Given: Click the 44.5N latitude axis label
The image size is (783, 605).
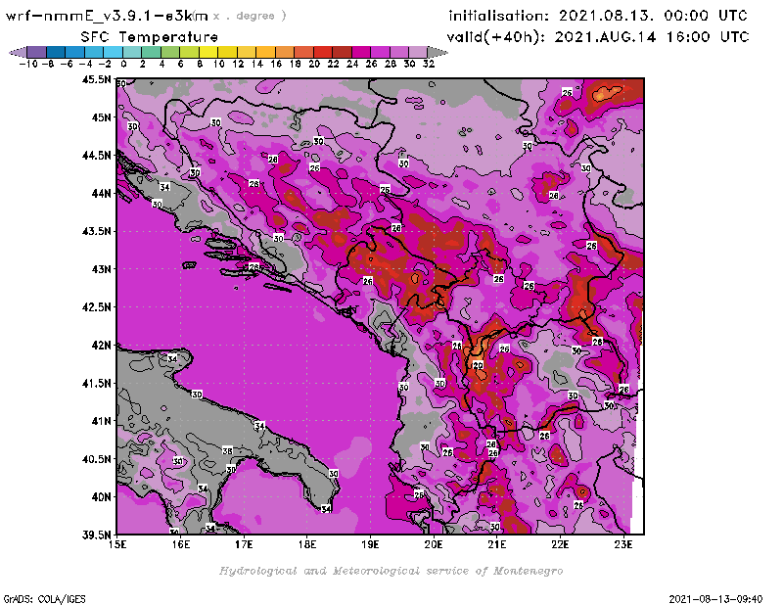Looking at the screenshot, I should point(96,156).
